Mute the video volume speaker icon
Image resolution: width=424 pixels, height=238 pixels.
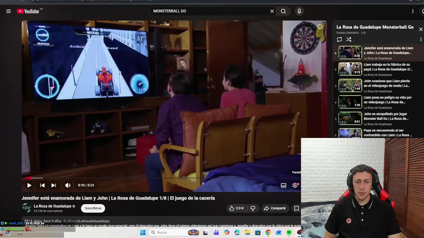(x=68, y=185)
